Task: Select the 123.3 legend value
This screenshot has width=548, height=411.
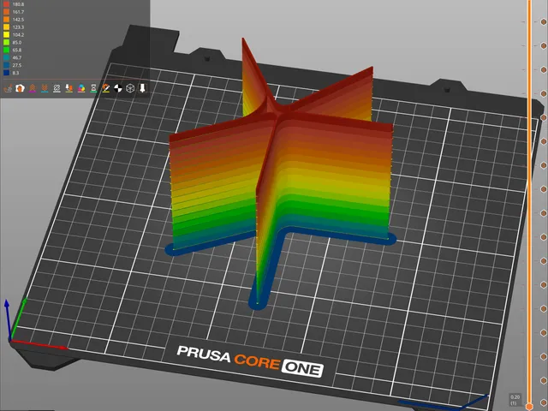Action: click(x=18, y=27)
